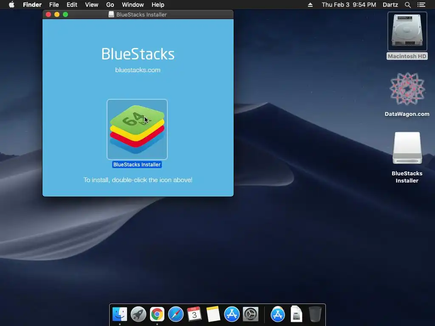Launch Safari from the Dock
Screen dimensions: 435x326
[176, 314]
